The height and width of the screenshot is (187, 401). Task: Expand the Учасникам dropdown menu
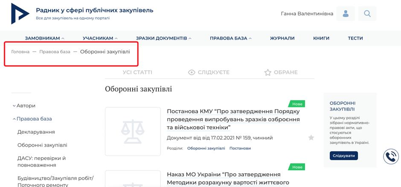pyautogui.click(x=100, y=38)
